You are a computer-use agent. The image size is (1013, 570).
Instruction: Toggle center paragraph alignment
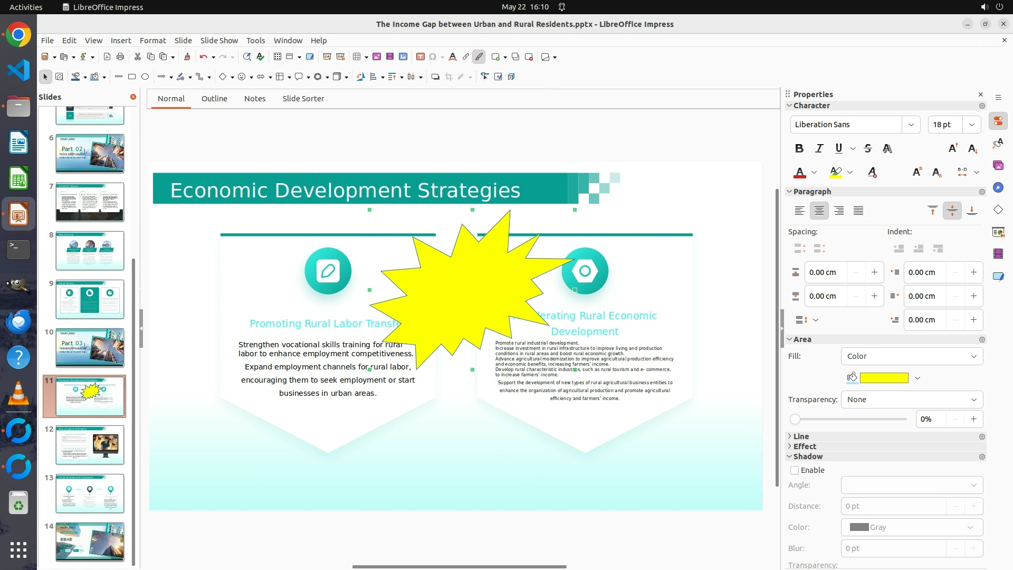click(819, 211)
